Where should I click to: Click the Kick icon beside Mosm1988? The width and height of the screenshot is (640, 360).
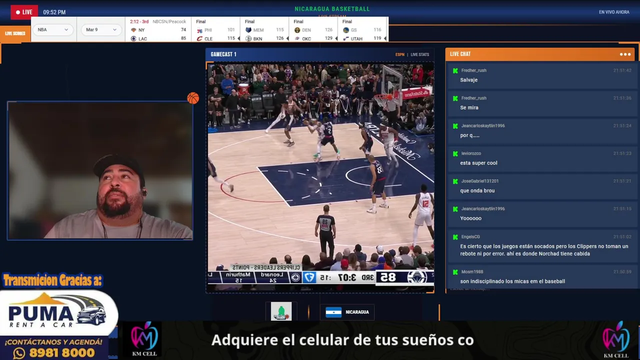pyautogui.click(x=455, y=272)
